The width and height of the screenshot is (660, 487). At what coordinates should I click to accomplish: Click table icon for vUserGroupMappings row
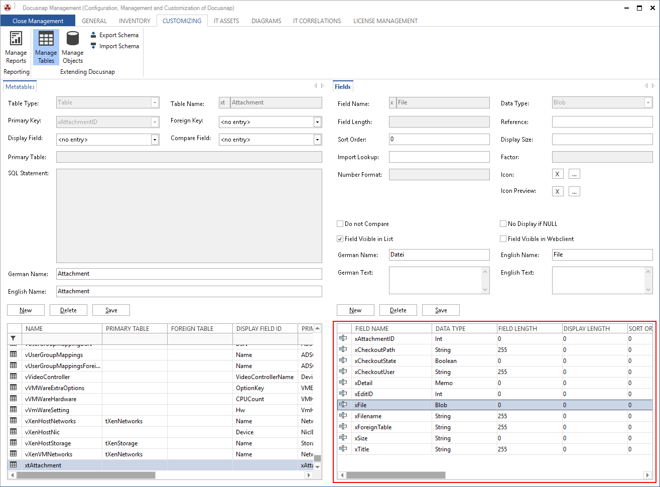point(14,354)
